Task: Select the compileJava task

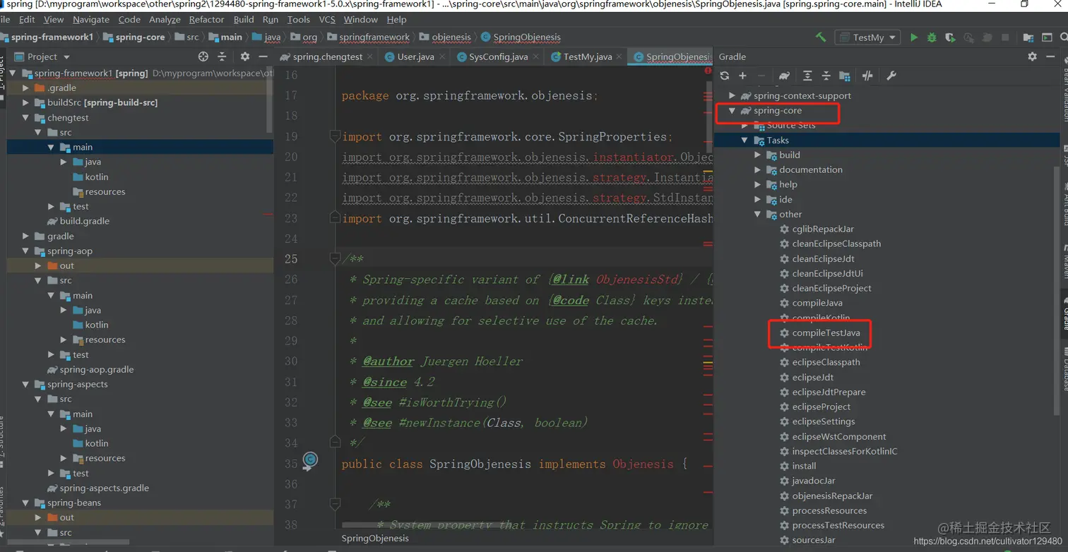Action: tap(817, 303)
